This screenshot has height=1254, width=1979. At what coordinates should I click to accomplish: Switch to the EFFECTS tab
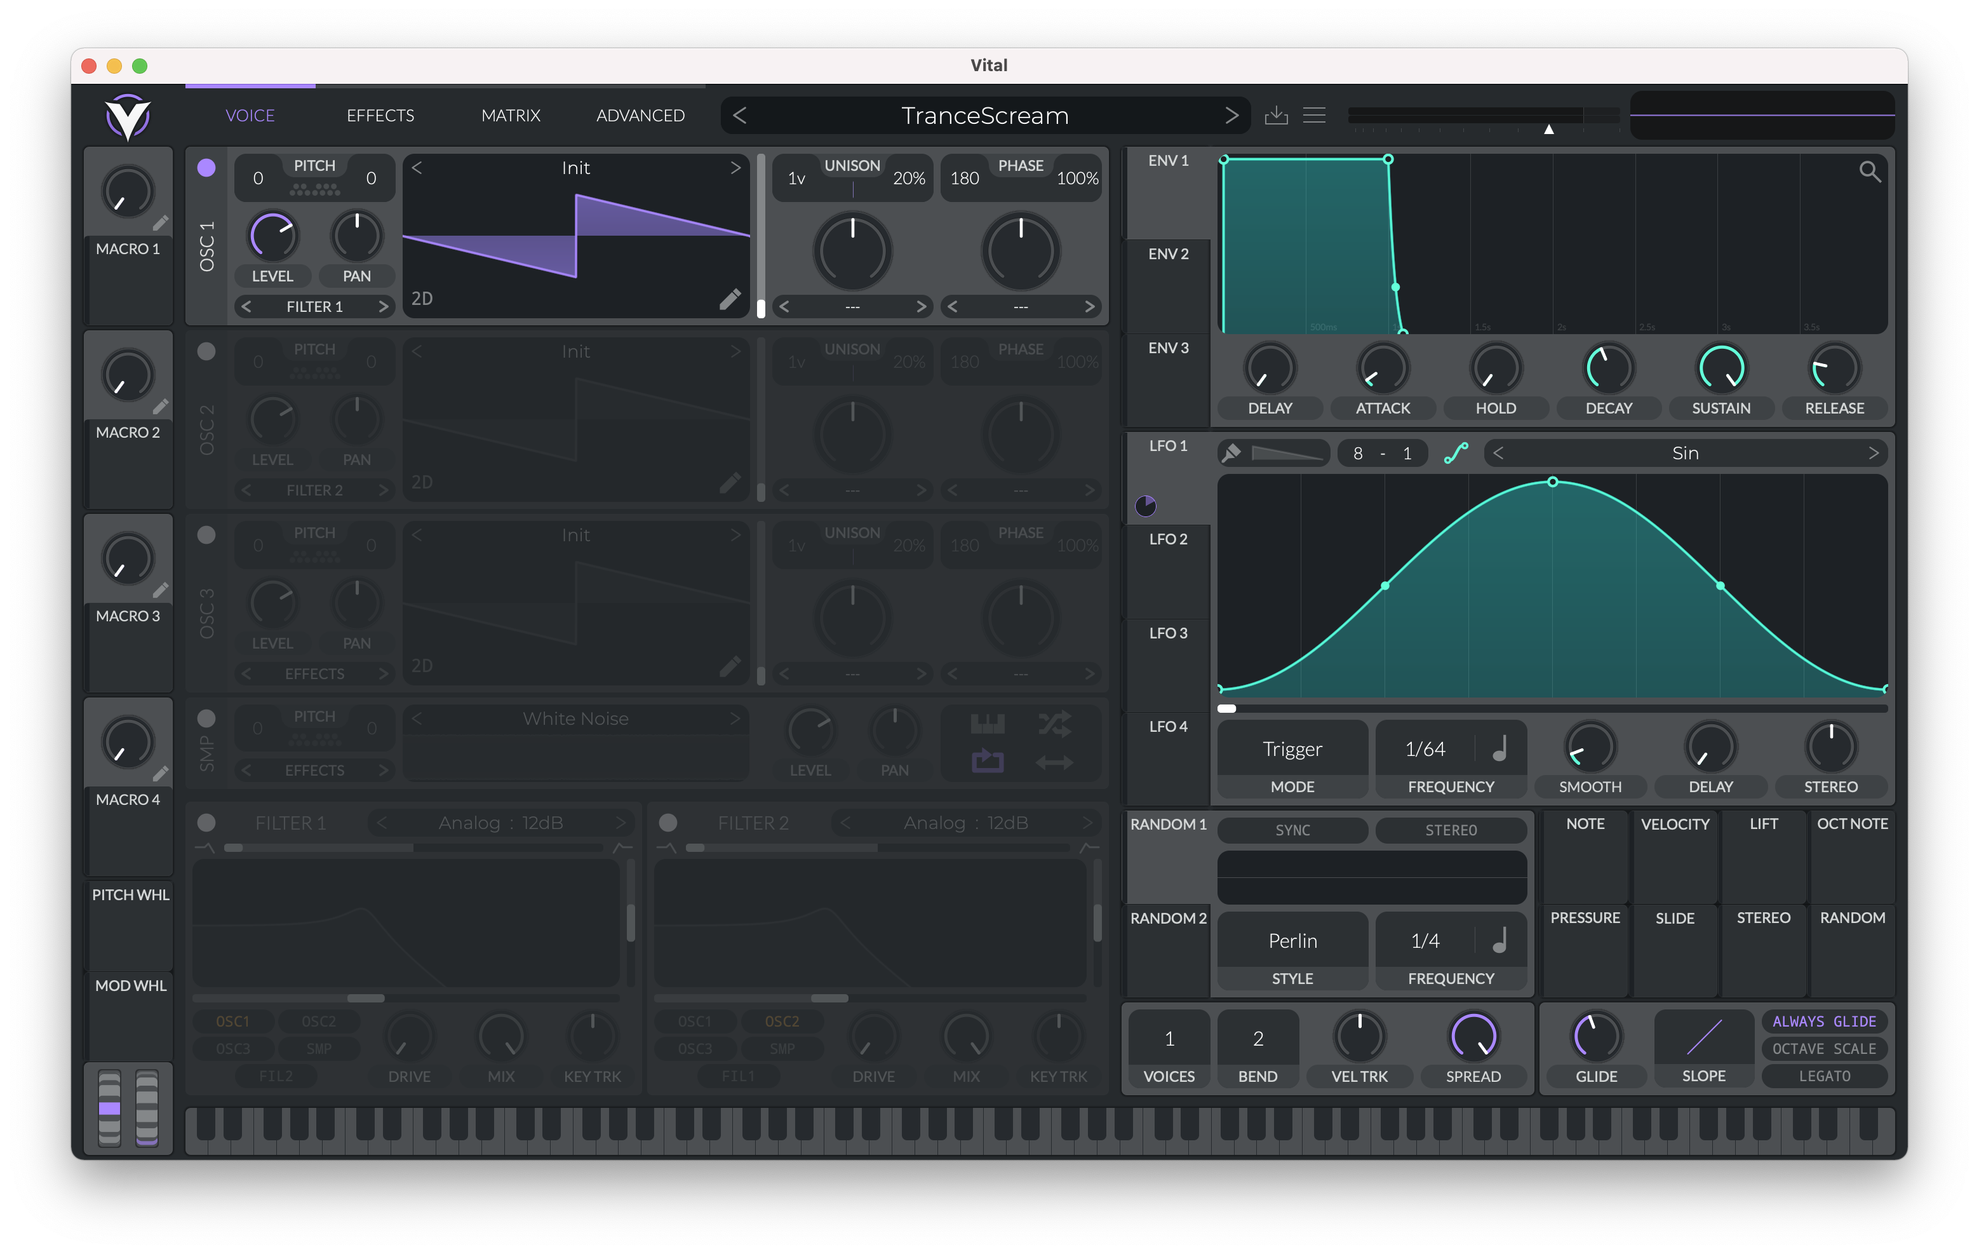[380, 115]
